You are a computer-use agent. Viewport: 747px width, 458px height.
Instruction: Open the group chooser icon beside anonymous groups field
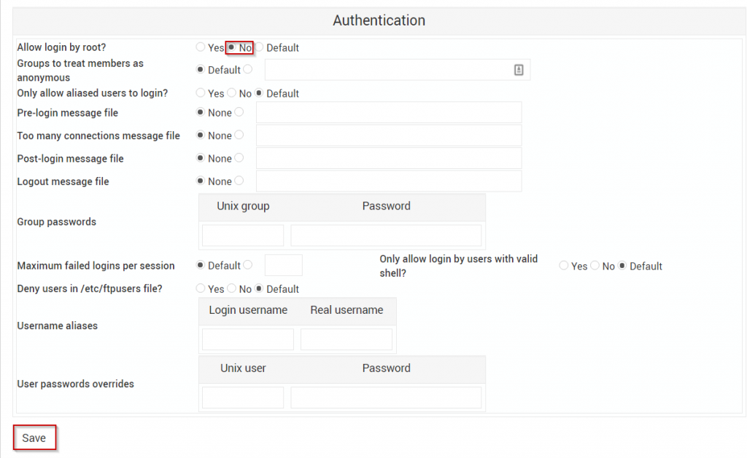(518, 69)
